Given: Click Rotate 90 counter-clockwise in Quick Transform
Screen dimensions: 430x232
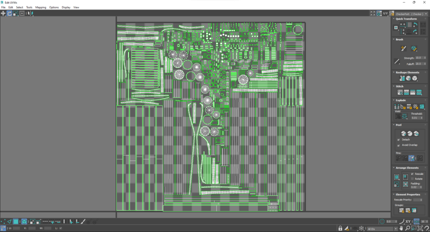Looking at the screenshot, I should coord(415,25).
